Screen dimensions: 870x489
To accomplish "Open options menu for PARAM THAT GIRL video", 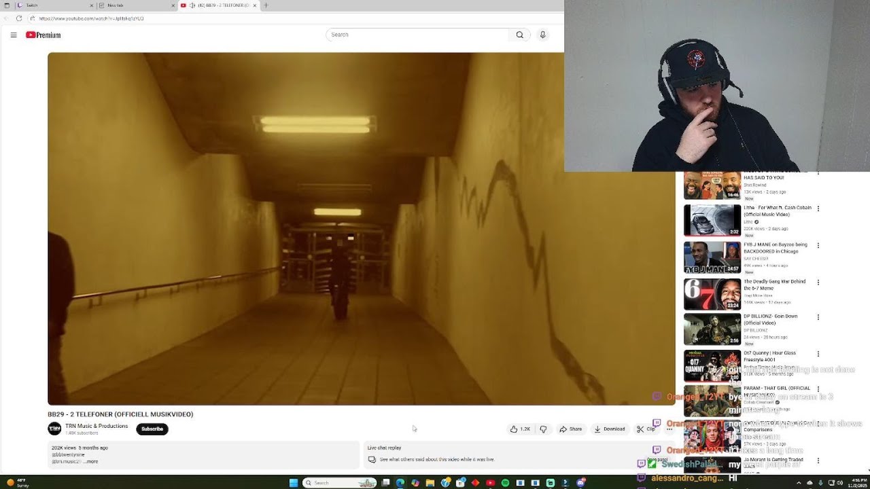I will [x=818, y=389].
